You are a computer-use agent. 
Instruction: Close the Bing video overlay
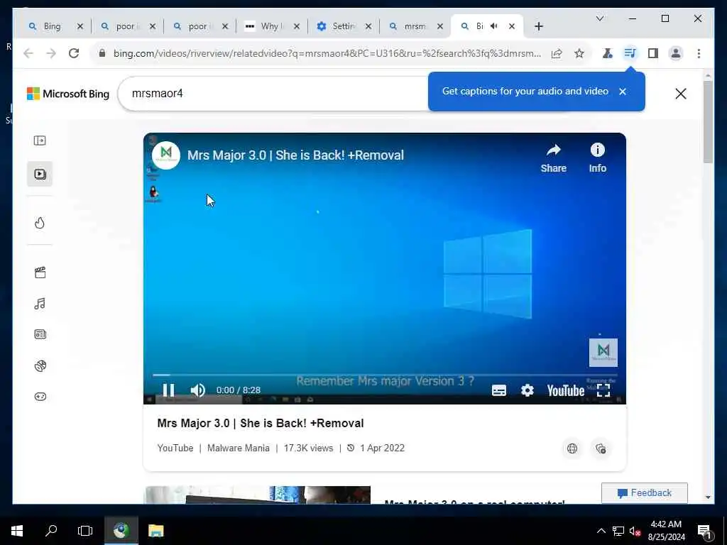[680, 94]
